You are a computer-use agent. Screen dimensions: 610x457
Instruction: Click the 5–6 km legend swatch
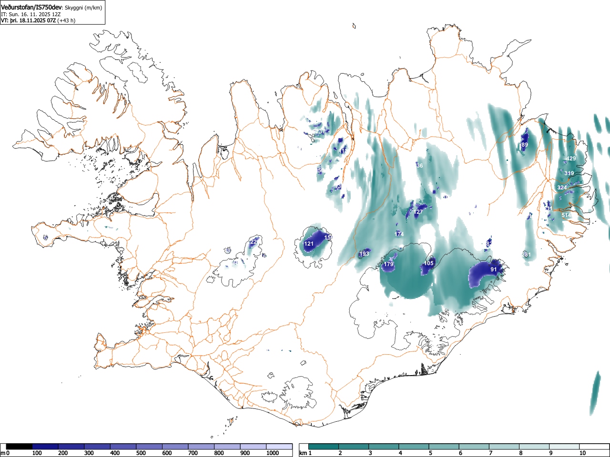[444, 447]
